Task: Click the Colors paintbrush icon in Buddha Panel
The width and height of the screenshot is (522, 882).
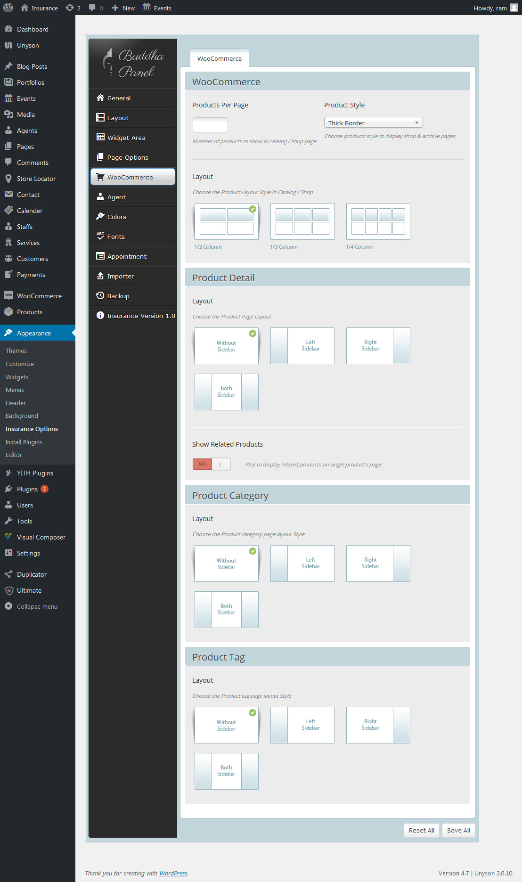Action: coord(100,216)
